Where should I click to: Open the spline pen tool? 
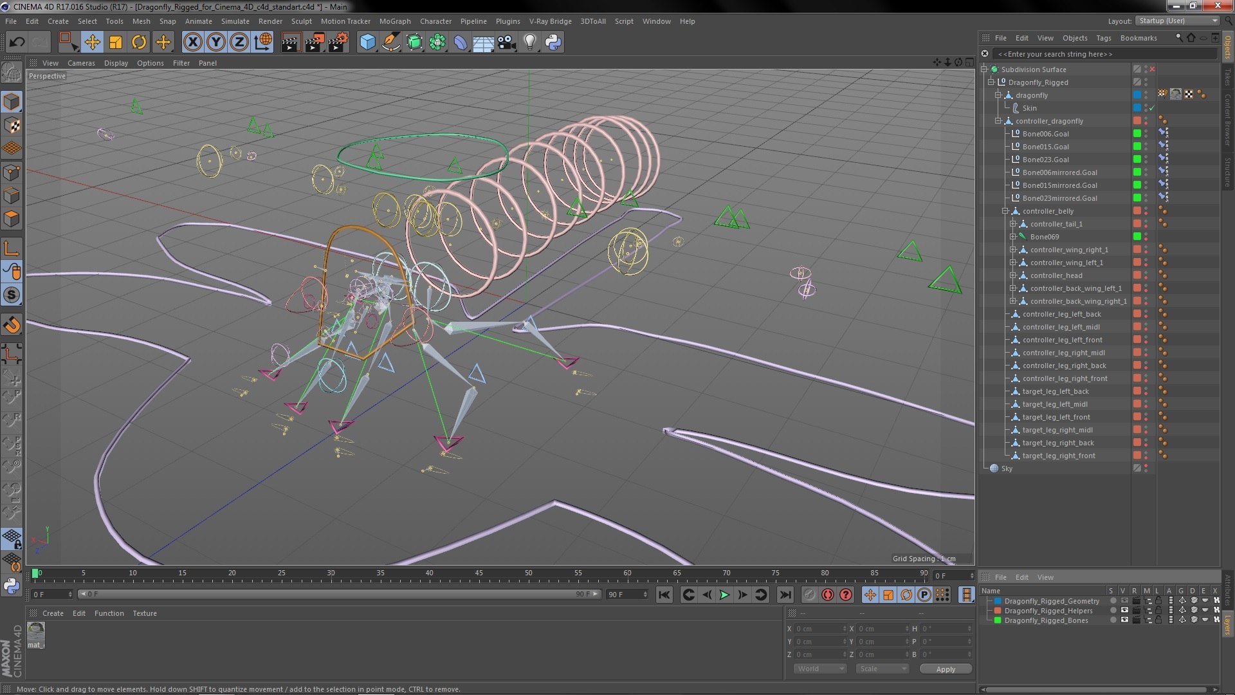pyautogui.click(x=390, y=42)
